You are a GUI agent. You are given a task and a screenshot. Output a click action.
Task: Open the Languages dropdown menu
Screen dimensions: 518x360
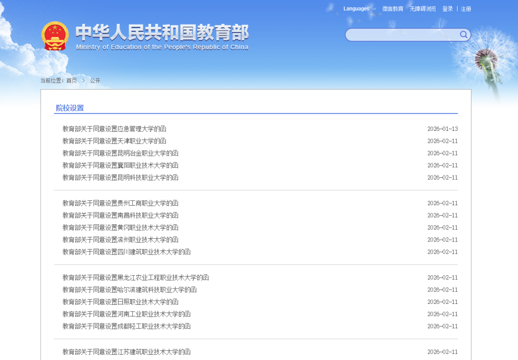point(359,9)
